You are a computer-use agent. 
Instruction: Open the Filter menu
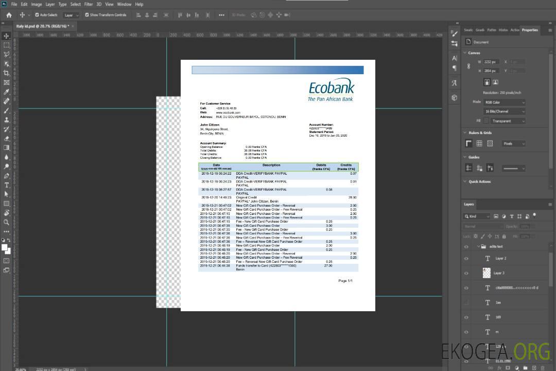click(89, 4)
